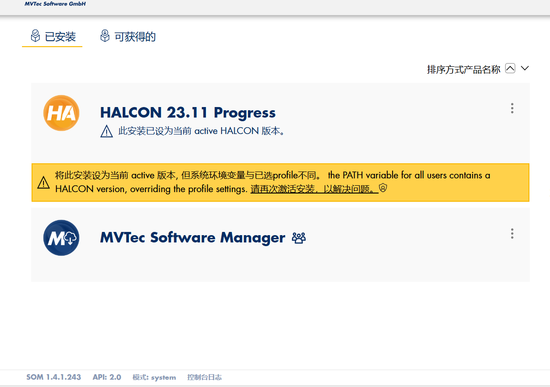Image resolution: width=550 pixels, height=387 pixels.
Task: Click the 排序方式产品名称 sort label
Action: point(464,70)
